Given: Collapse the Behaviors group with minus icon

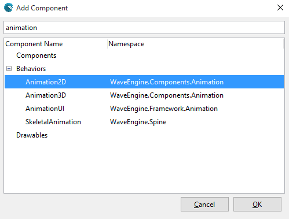Looking at the screenshot, I should coord(9,69).
